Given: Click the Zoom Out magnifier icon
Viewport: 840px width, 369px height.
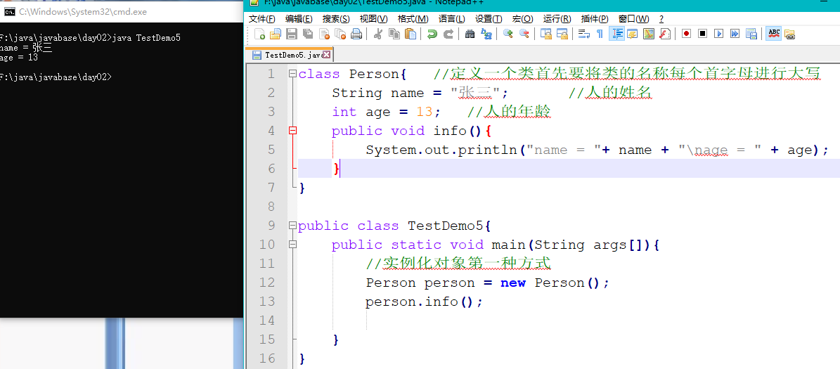Looking at the screenshot, I should pos(524,34).
